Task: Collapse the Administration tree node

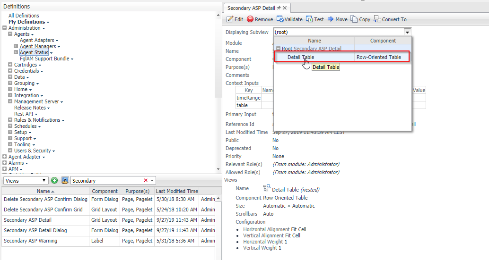Action: pos(5,28)
